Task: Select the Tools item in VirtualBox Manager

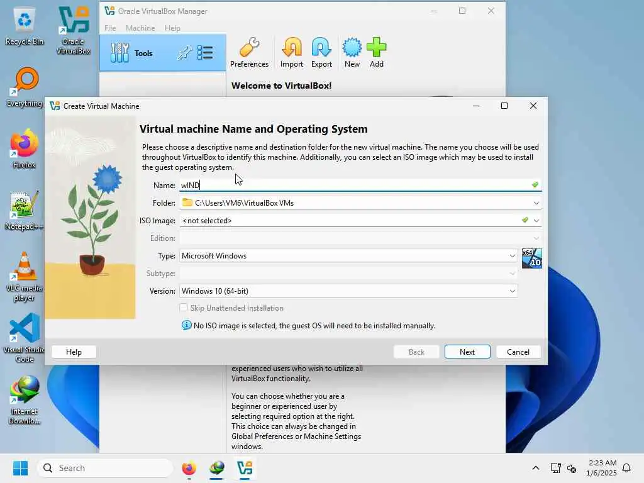Action: tap(163, 53)
